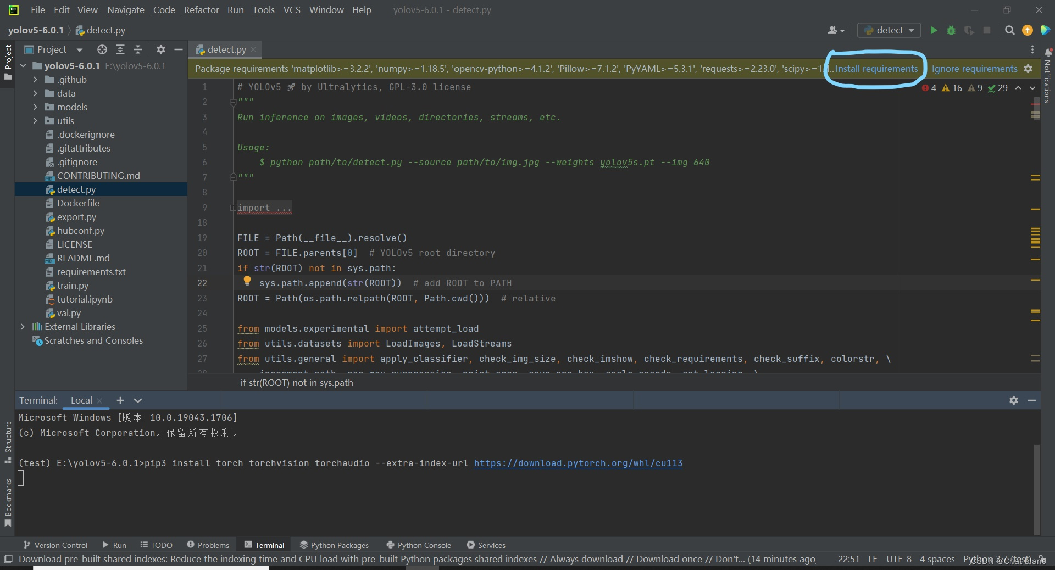Open terminal session dropdown arrow
This screenshot has height=570, width=1055.
pos(138,400)
